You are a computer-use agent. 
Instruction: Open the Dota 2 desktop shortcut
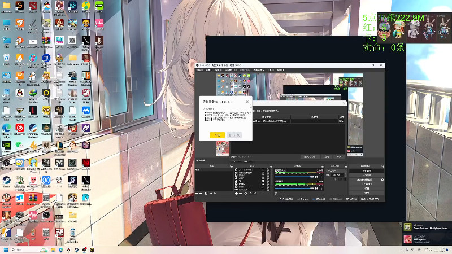[33, 6]
